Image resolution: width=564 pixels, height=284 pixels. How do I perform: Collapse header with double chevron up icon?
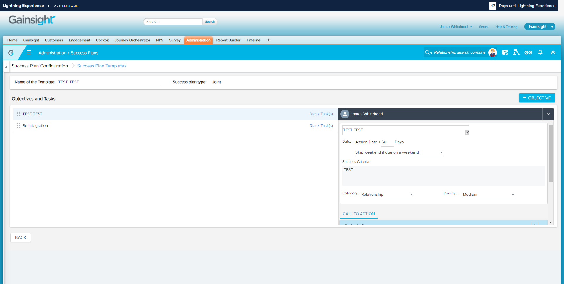tap(553, 52)
